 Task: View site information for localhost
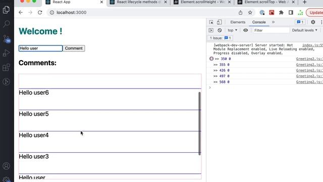click(52, 13)
